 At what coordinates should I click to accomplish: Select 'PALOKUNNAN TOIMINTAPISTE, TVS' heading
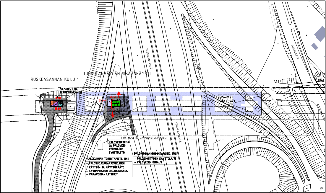coord(155,153)
